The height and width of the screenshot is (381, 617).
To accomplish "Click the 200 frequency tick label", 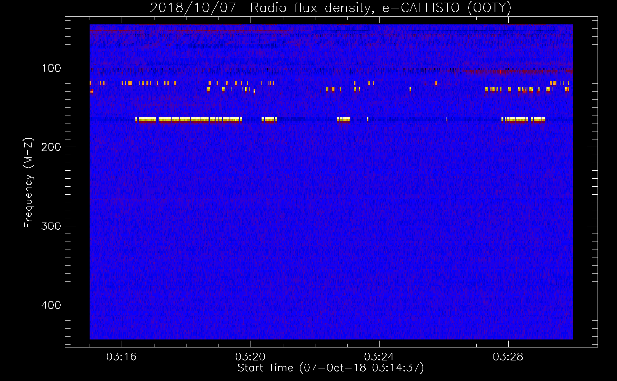I will (51, 147).
